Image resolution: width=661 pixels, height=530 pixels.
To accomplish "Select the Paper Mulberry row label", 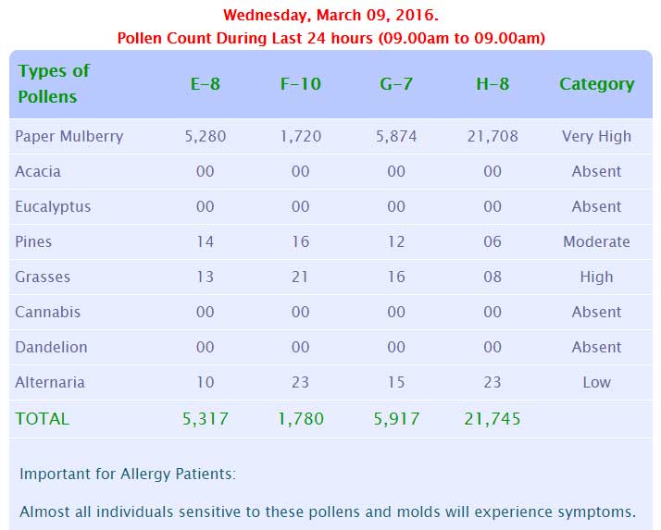I will coord(69,136).
